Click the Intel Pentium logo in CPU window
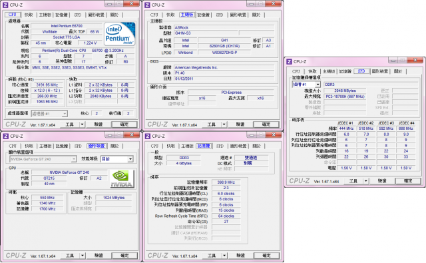Image resolution: width=426 pixels, height=263 pixels. 120,34
